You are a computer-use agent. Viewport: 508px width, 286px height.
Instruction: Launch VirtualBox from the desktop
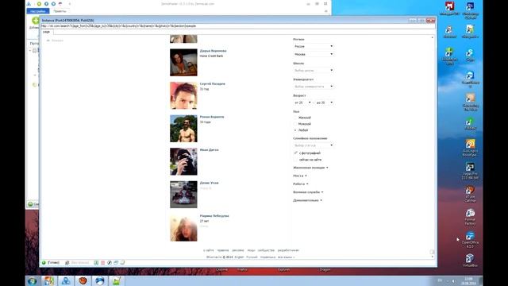coord(470,261)
